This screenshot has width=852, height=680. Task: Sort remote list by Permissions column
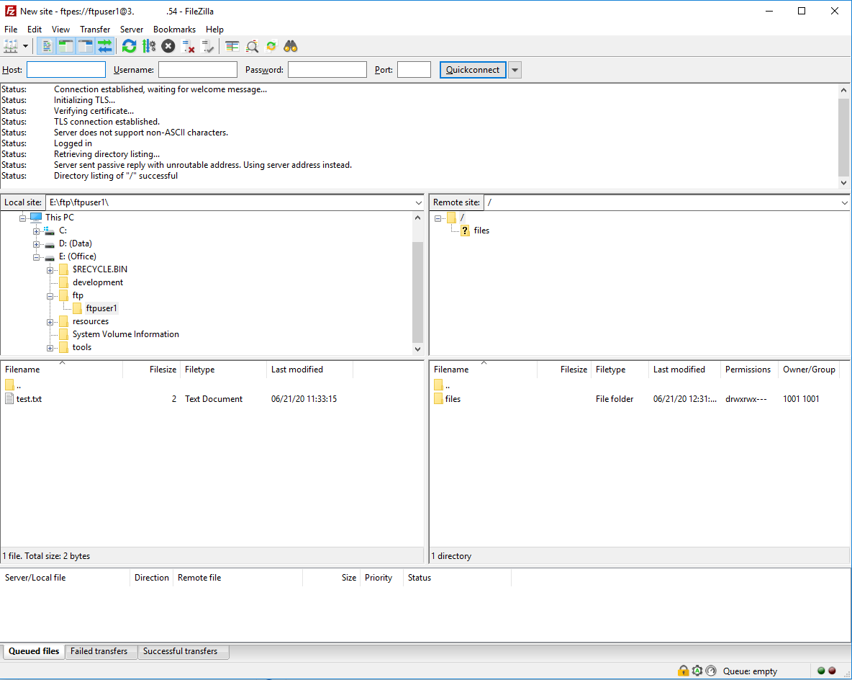[748, 370]
